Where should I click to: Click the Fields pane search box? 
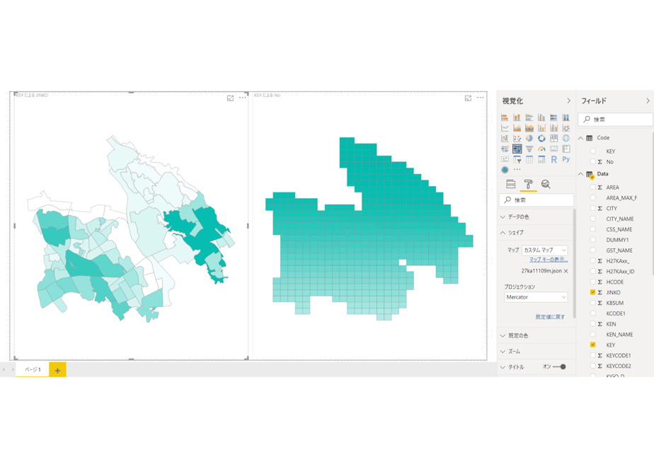615,120
